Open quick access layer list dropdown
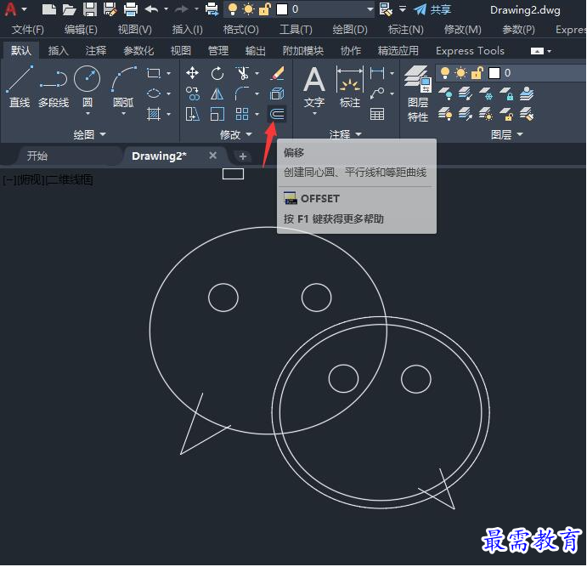Screen dimensions: 587x567 click(x=370, y=9)
